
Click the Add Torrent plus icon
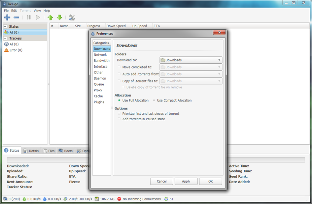coord(7,17)
